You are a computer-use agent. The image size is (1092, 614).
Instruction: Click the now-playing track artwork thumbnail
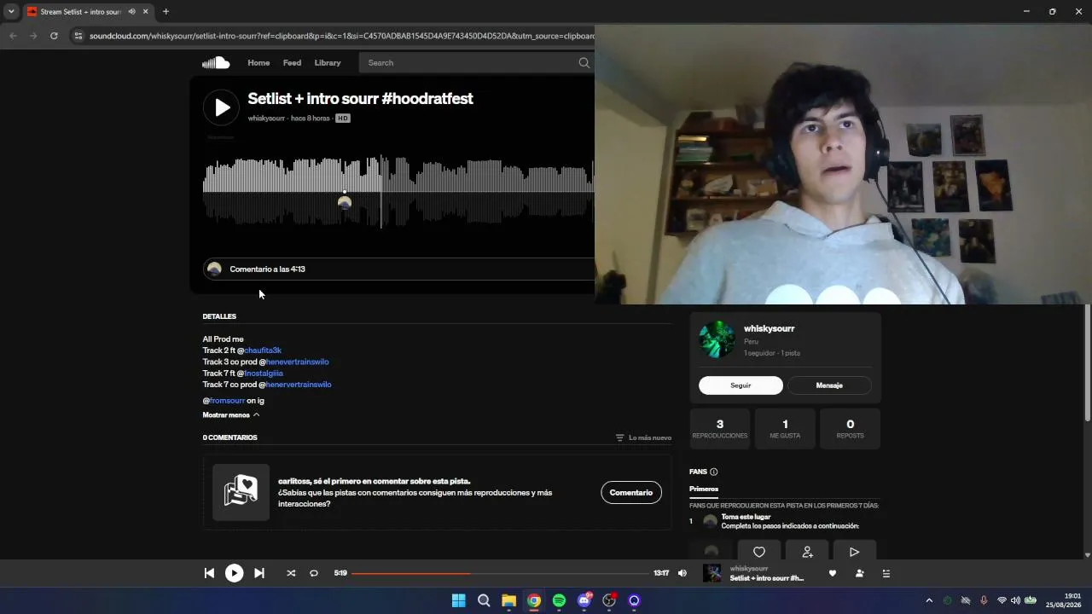712,573
